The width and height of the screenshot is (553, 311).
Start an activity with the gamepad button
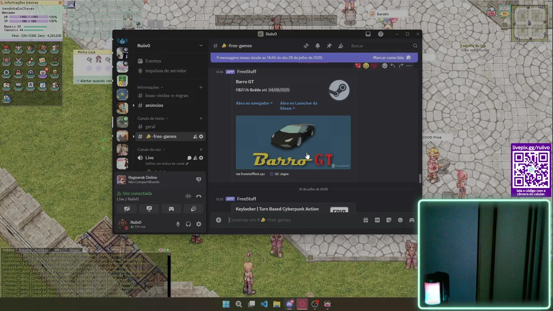point(172,209)
